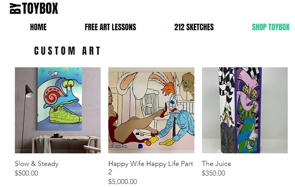295x187 pixels.
Task: View the Happy Wife Happy Life painting image
Action: click(151, 110)
